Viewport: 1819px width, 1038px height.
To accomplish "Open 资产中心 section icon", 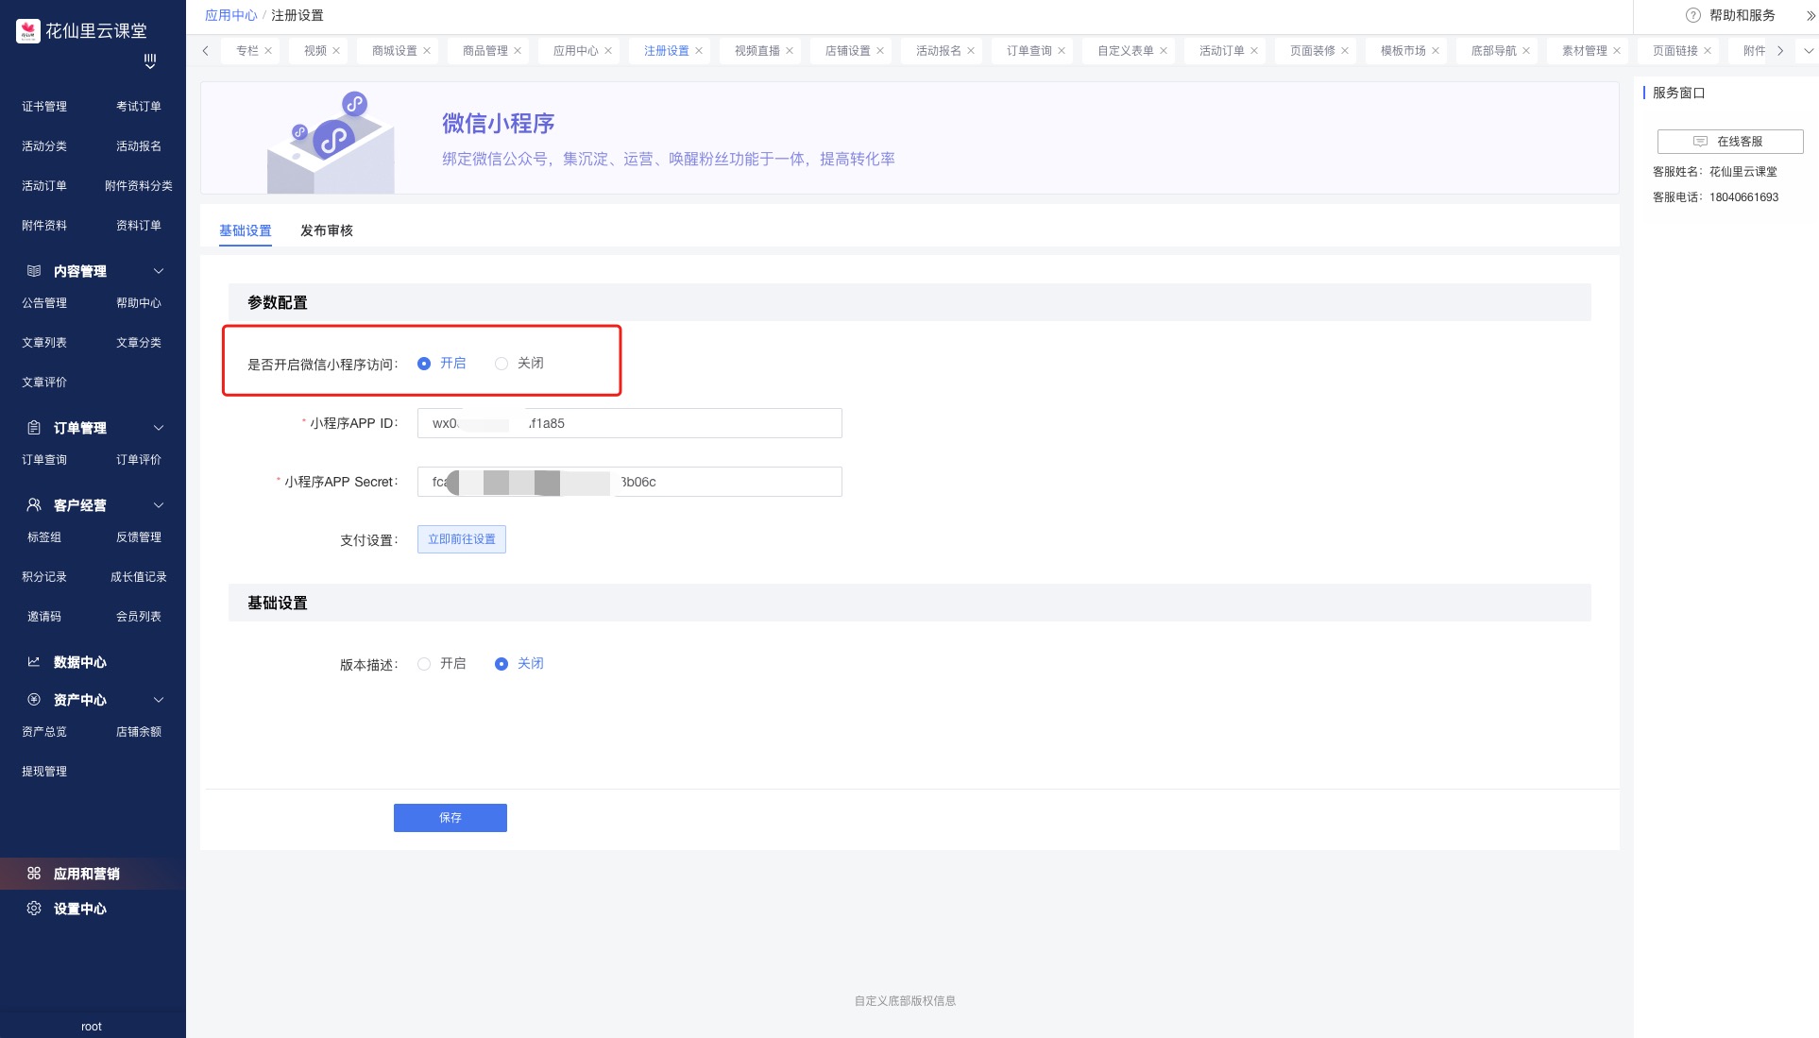I will (x=34, y=700).
